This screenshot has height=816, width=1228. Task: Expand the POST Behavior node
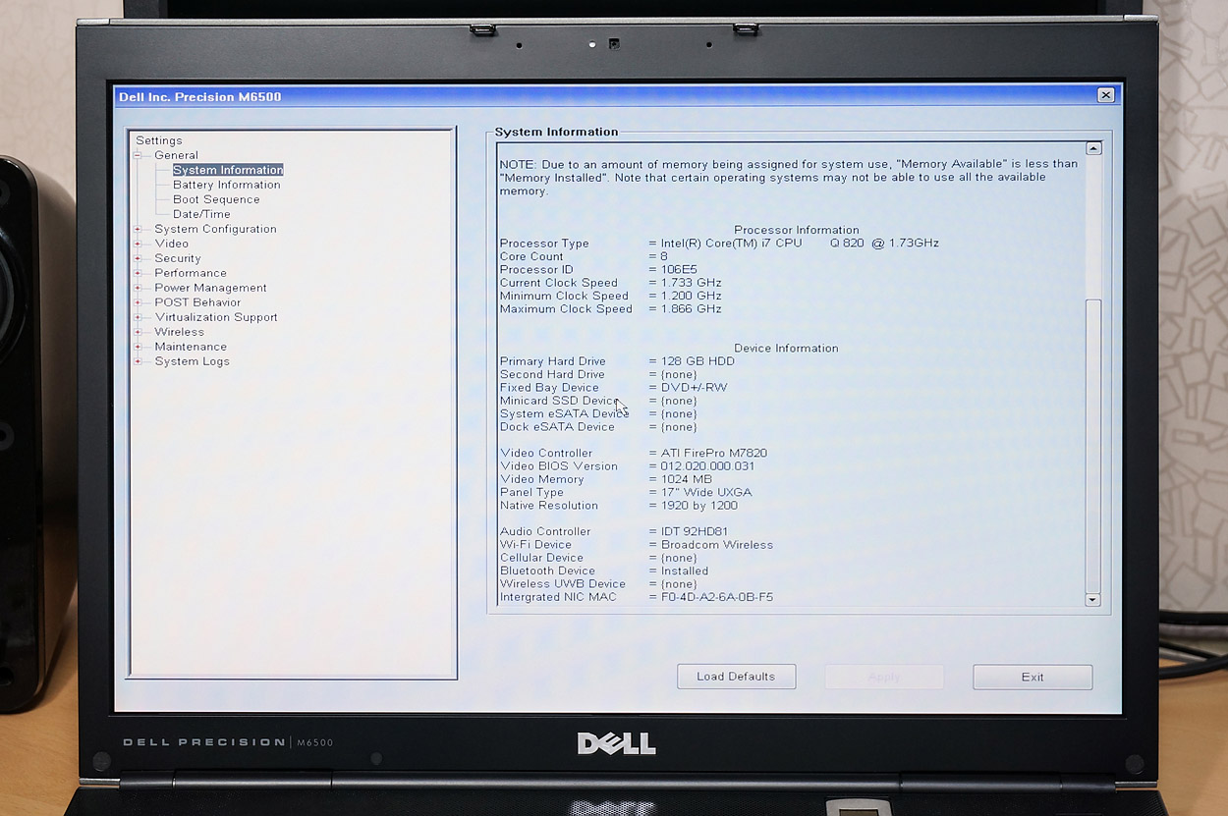(x=139, y=302)
